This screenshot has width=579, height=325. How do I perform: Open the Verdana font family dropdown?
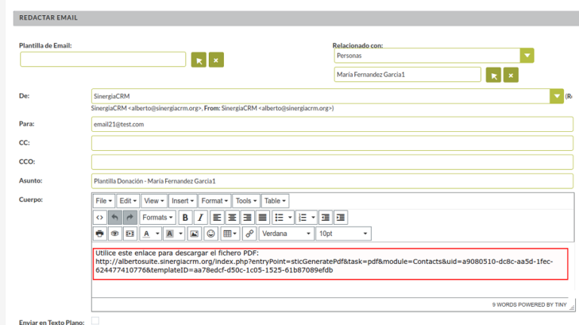pos(286,234)
